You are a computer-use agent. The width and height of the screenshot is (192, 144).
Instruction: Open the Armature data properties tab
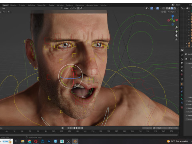[182, 95]
